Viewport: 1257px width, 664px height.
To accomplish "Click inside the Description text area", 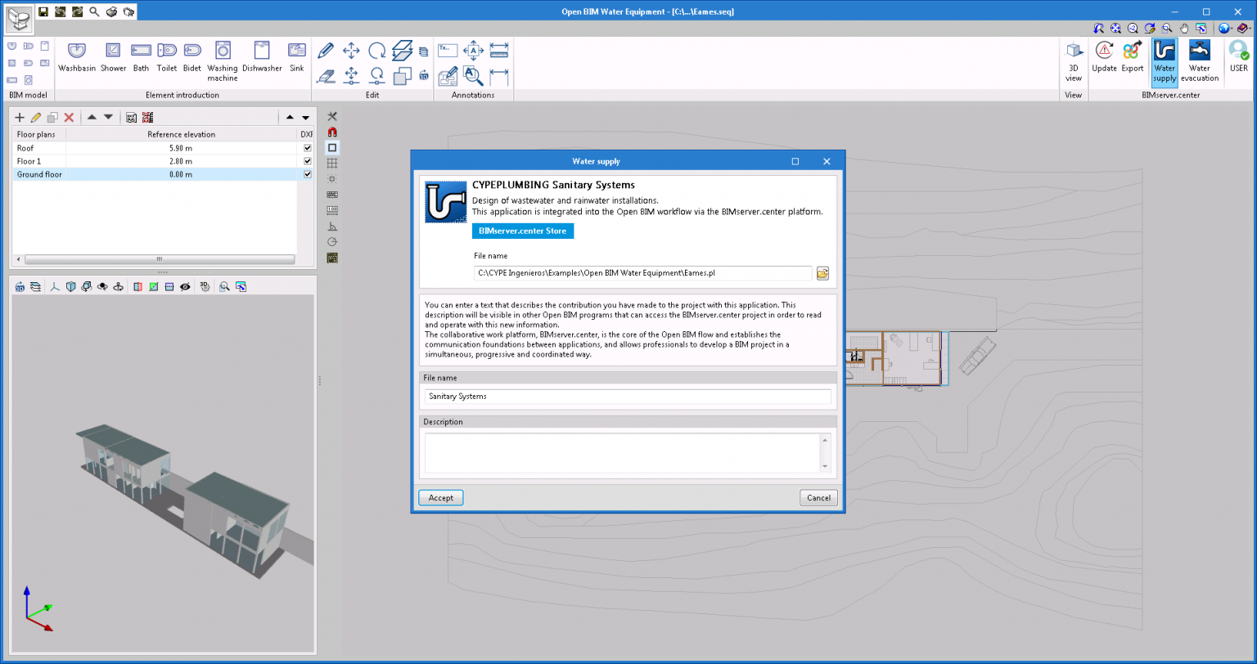I will pos(621,452).
